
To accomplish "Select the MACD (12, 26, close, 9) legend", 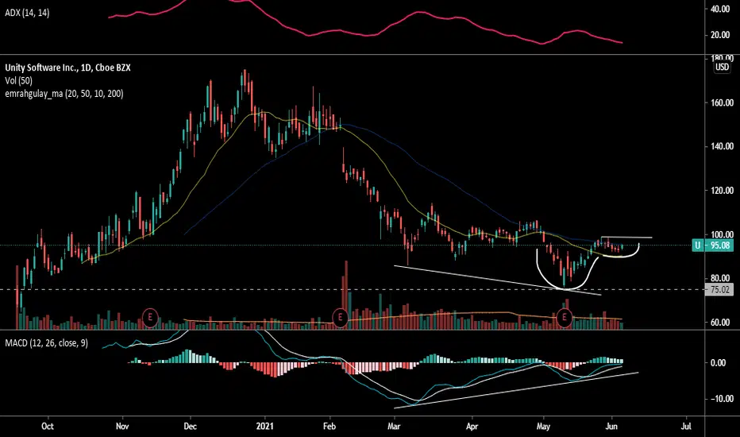I will pyautogui.click(x=46, y=343).
